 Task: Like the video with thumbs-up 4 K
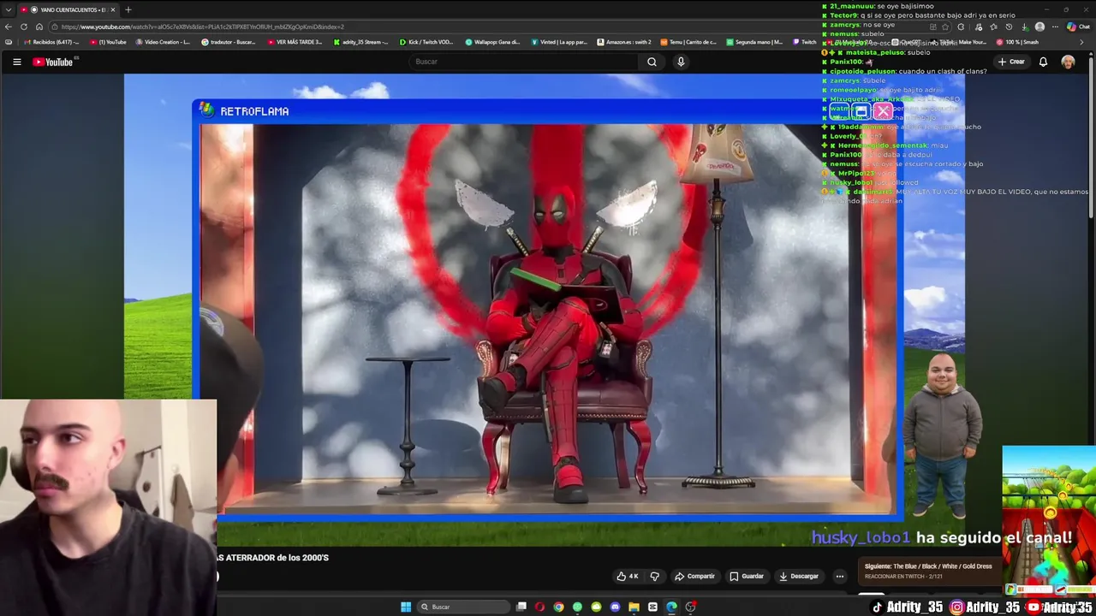(628, 576)
